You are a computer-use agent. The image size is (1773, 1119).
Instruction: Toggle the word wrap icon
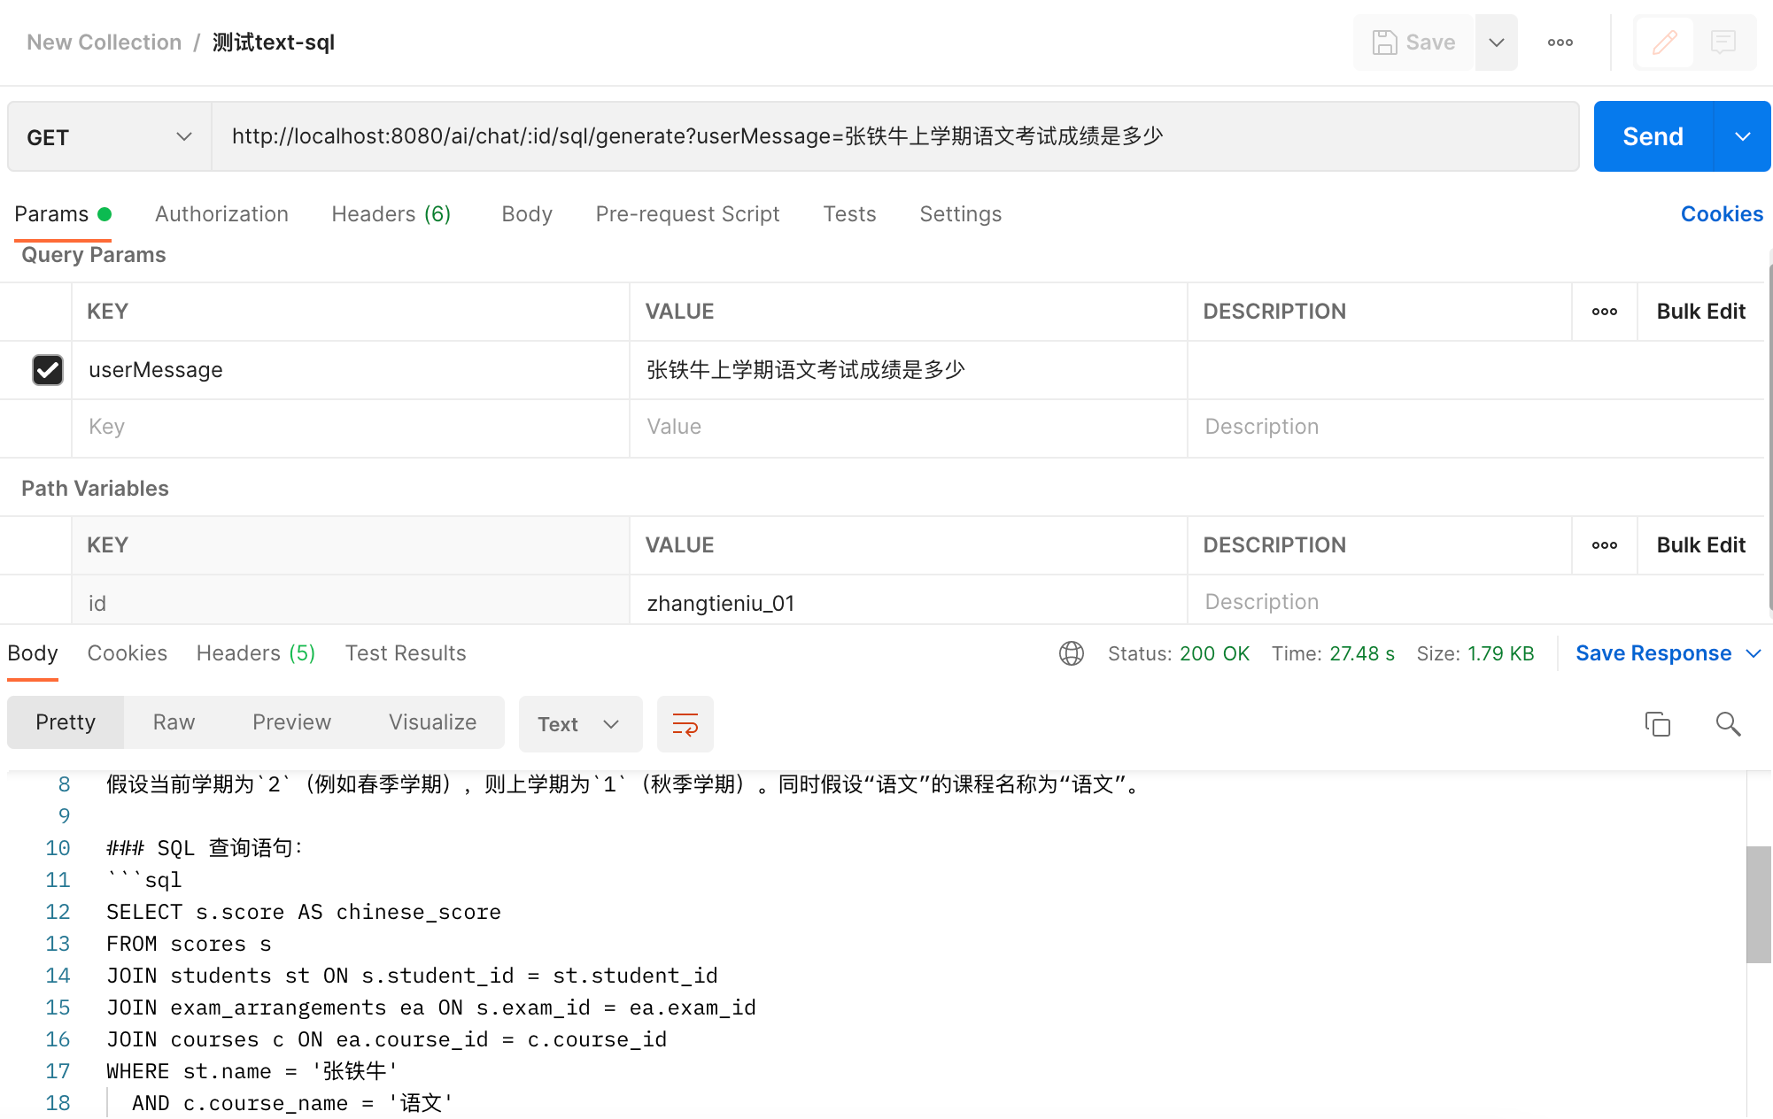685,724
